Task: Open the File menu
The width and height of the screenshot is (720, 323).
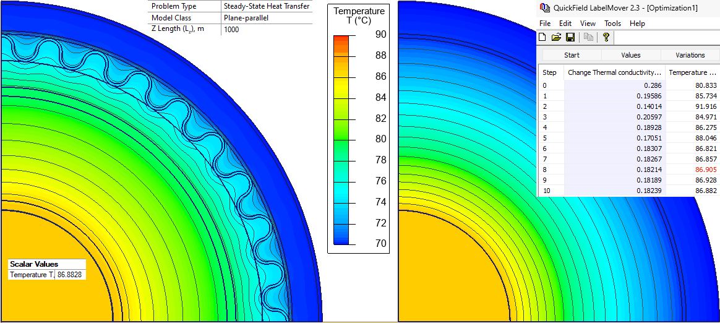Action: point(545,24)
